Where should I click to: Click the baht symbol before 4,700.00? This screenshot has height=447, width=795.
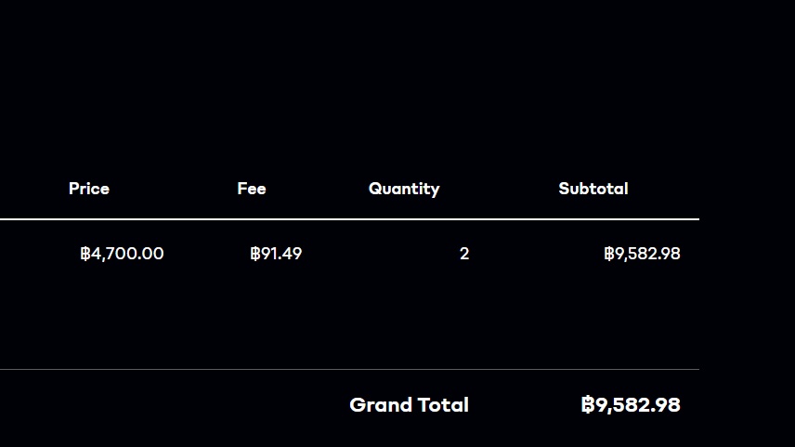coord(85,254)
